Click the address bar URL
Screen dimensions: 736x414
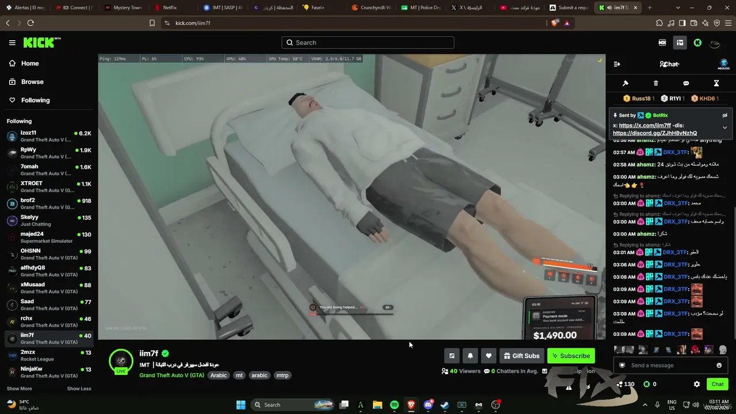click(x=193, y=23)
